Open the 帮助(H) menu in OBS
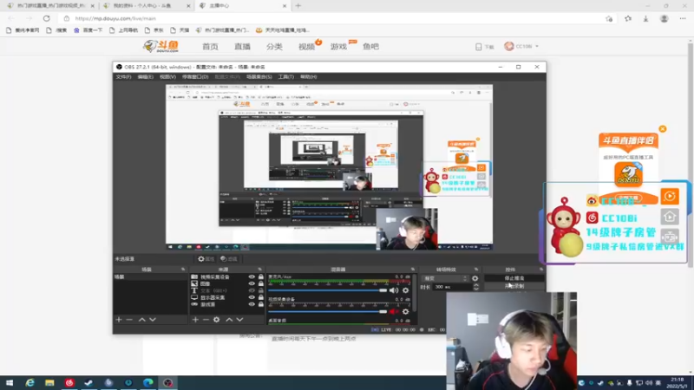Screen dimensions: 694x390 tap(309, 77)
